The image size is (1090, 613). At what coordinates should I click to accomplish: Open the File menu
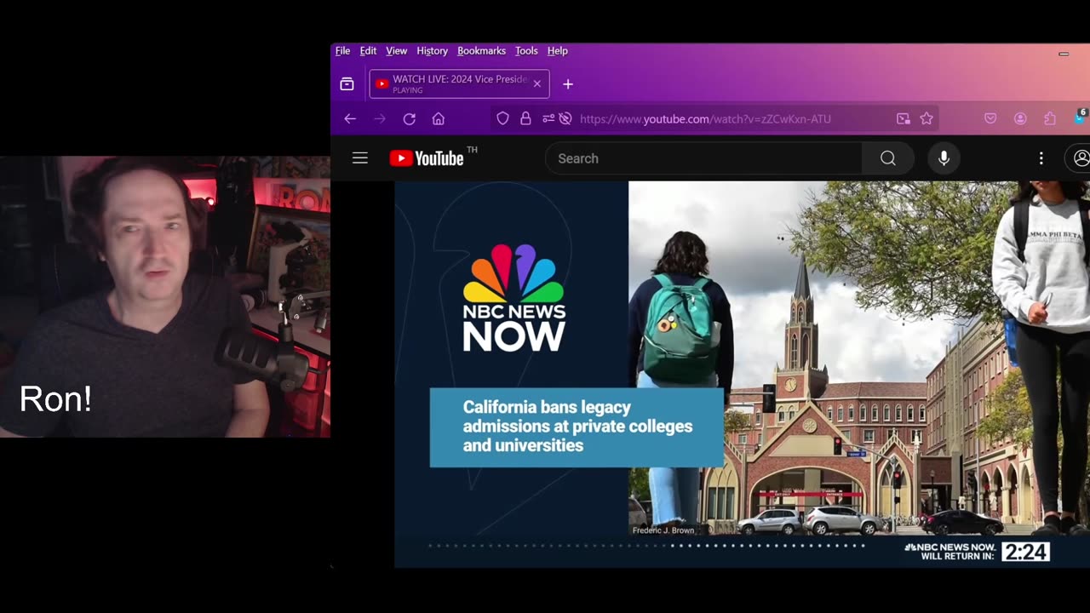pos(342,51)
